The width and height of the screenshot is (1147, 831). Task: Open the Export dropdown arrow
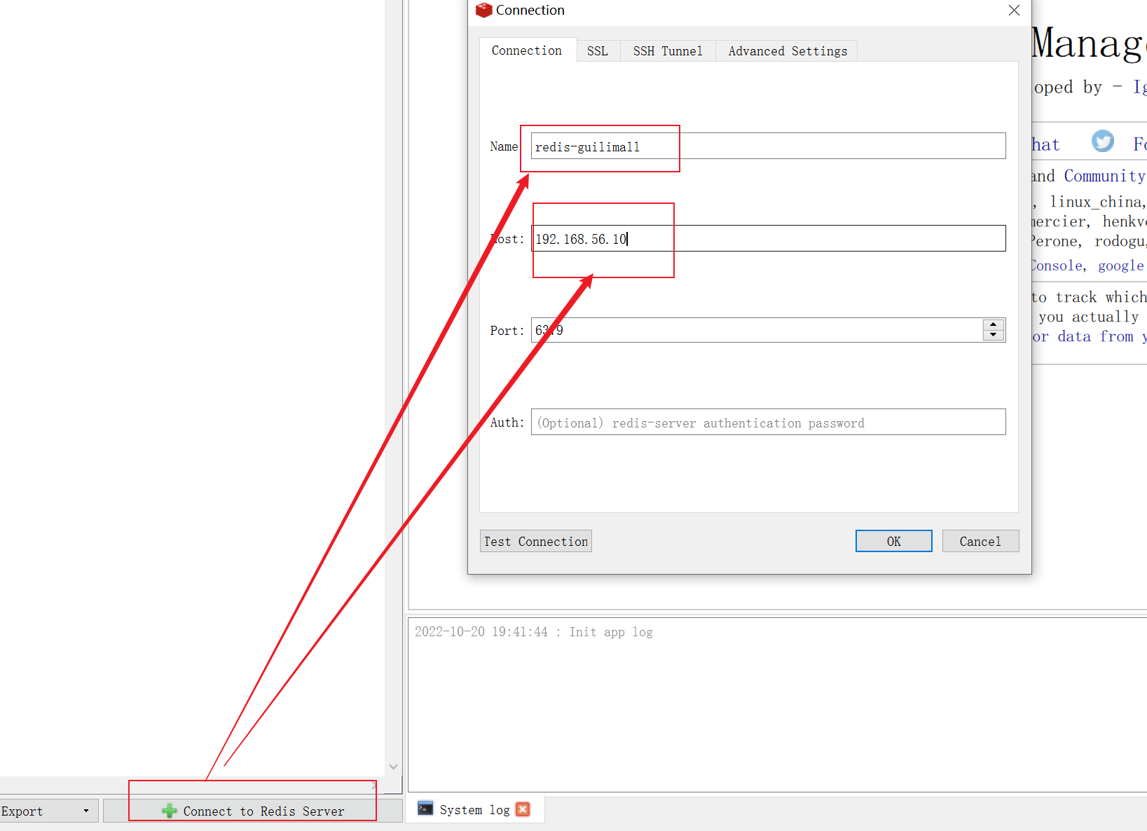tap(86, 811)
